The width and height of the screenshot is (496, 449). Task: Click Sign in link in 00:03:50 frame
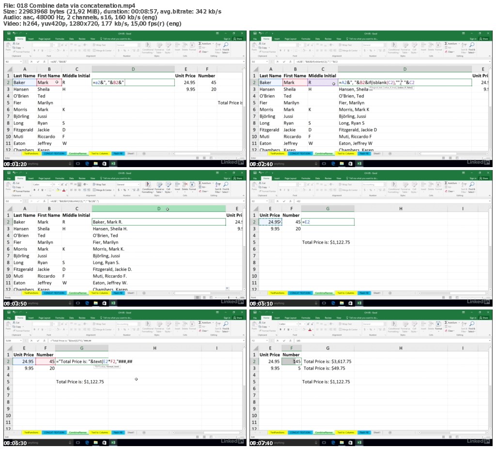(x=227, y=178)
